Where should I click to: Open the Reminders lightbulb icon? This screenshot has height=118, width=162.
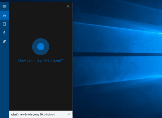[x=4, y=33]
